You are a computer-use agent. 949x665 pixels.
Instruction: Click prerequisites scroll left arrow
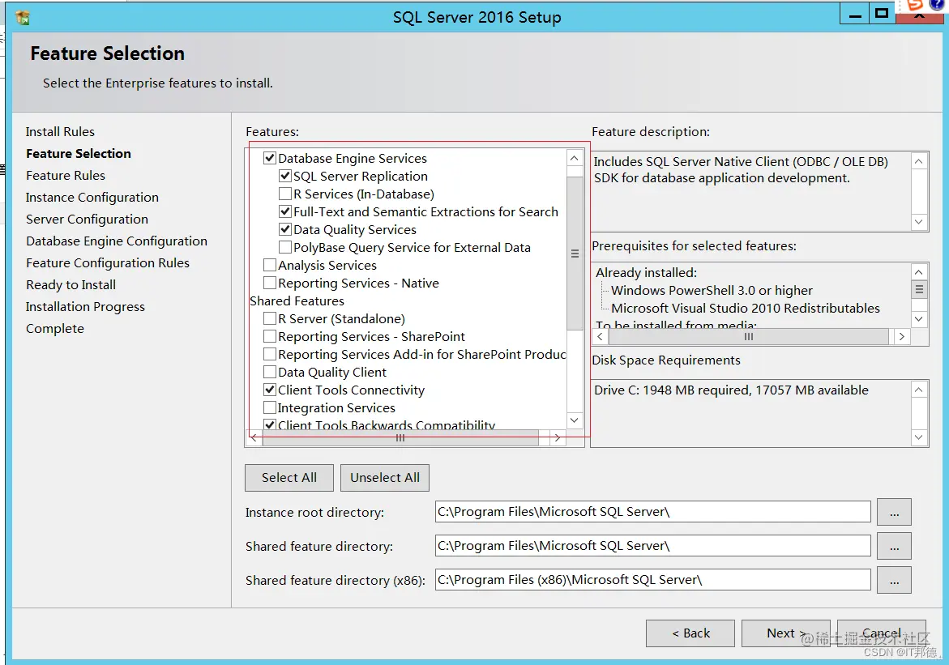pos(601,337)
